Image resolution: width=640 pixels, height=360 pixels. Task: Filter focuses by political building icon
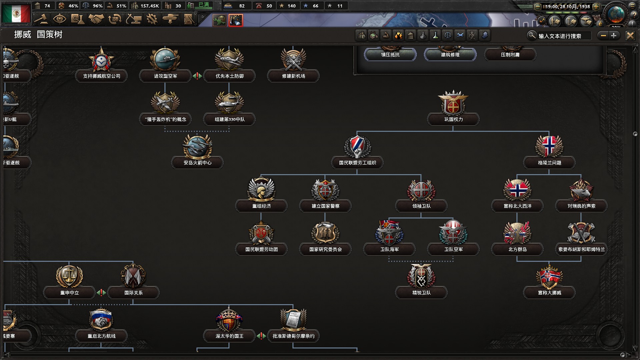pyautogui.click(x=411, y=35)
